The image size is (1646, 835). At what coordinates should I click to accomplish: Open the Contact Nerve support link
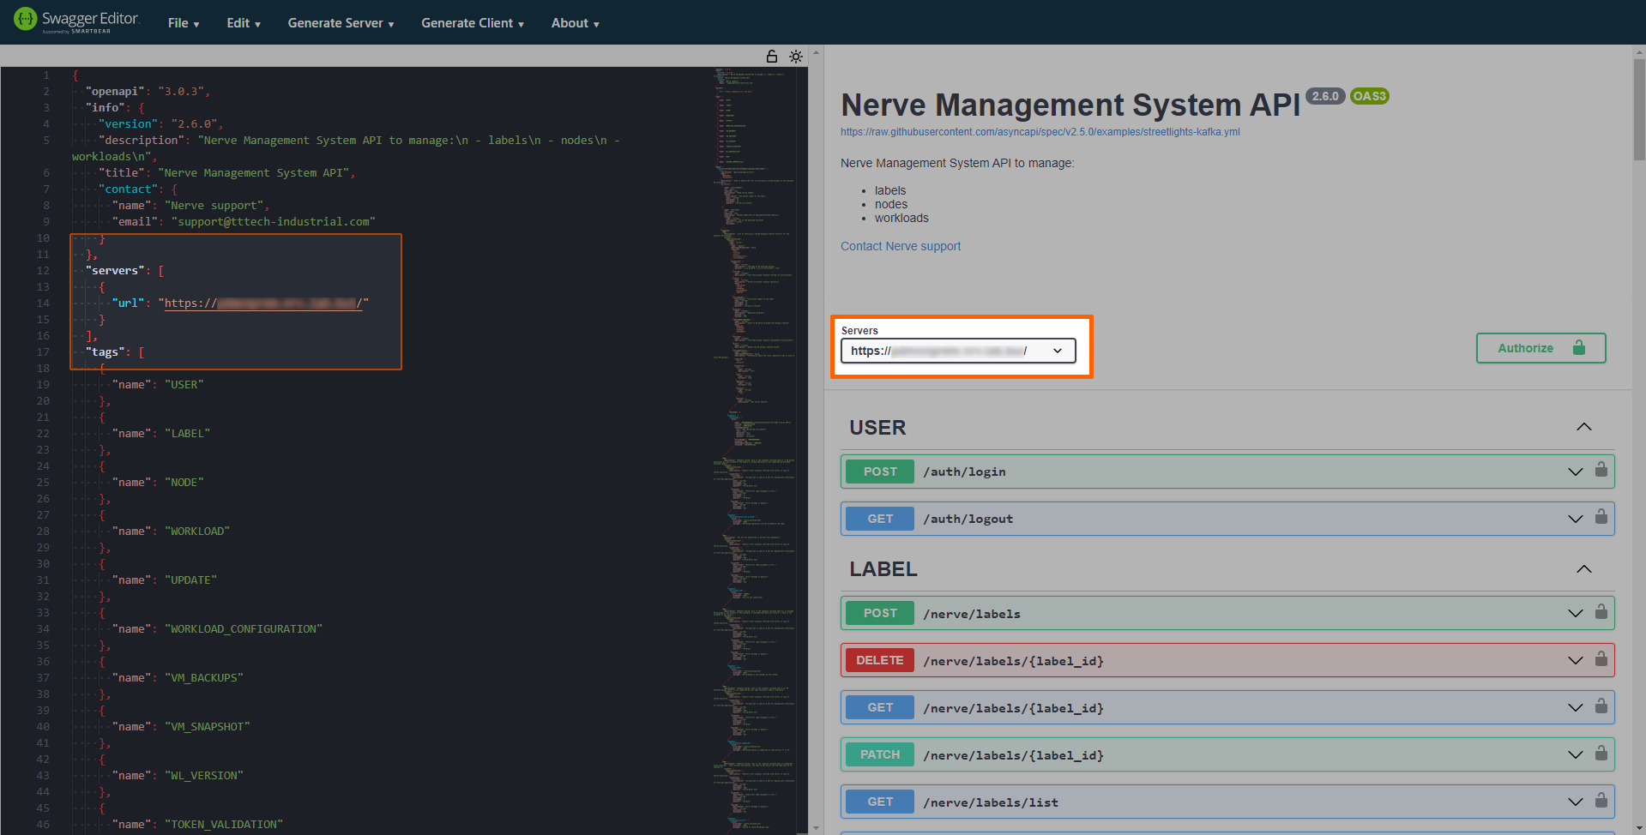(x=900, y=246)
